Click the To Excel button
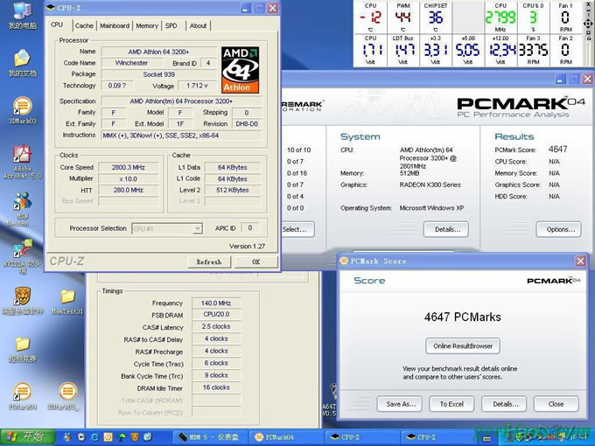Image resolution: width=595 pixels, height=446 pixels. [451, 404]
